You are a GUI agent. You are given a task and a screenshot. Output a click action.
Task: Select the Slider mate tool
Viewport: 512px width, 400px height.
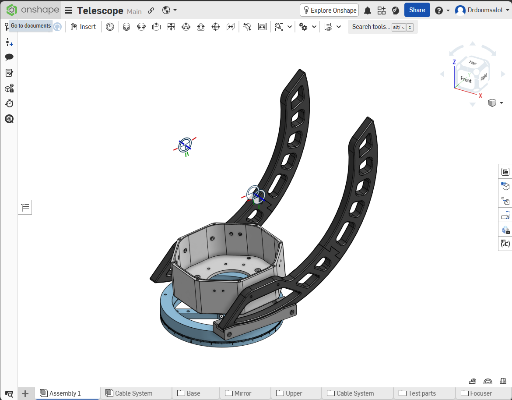156,27
